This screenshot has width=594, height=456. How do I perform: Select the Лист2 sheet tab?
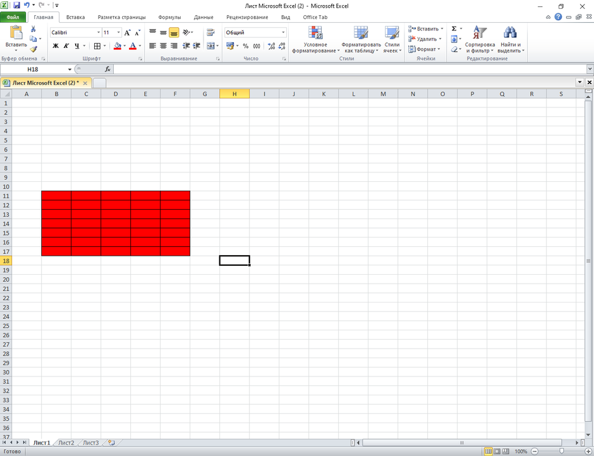(x=66, y=442)
